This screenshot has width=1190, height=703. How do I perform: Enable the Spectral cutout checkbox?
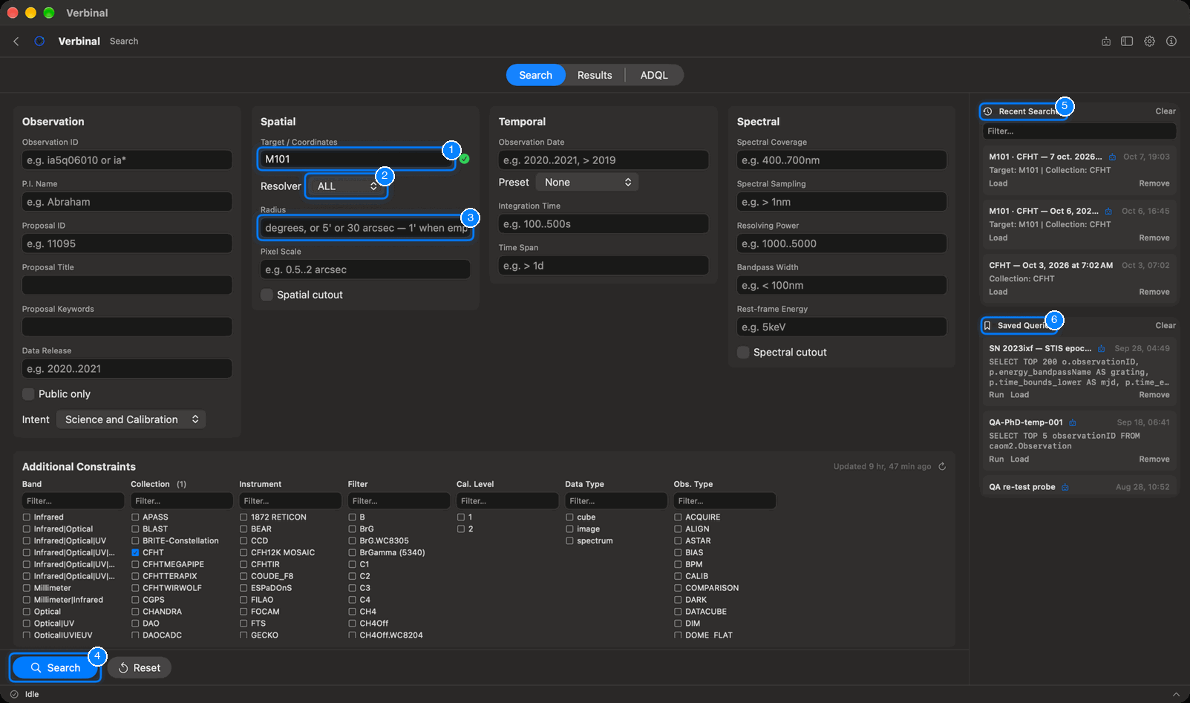[743, 353]
